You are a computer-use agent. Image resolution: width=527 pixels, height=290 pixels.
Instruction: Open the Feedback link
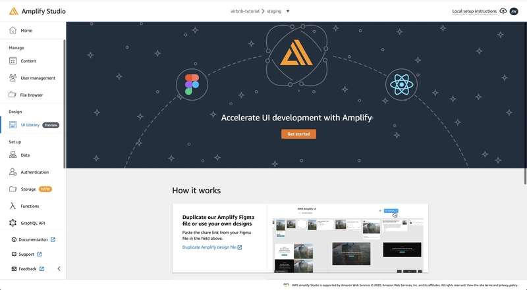click(27, 269)
